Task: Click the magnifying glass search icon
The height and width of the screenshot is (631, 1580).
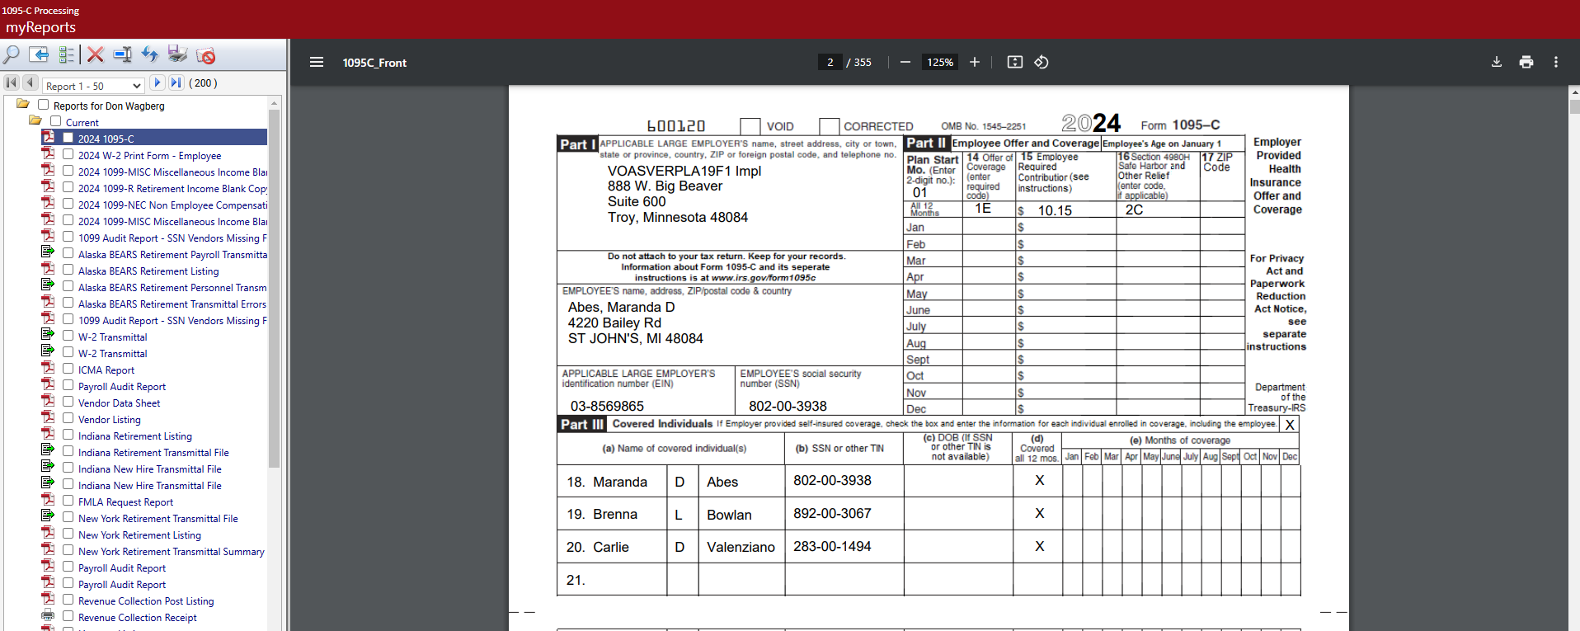Action: point(12,55)
